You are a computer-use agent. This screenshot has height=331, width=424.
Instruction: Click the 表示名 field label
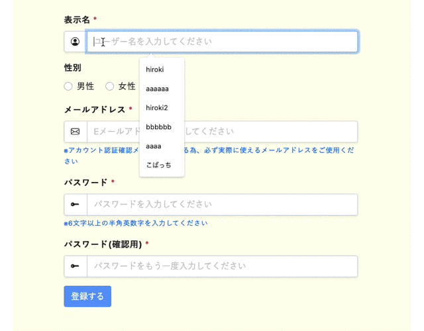pos(77,20)
